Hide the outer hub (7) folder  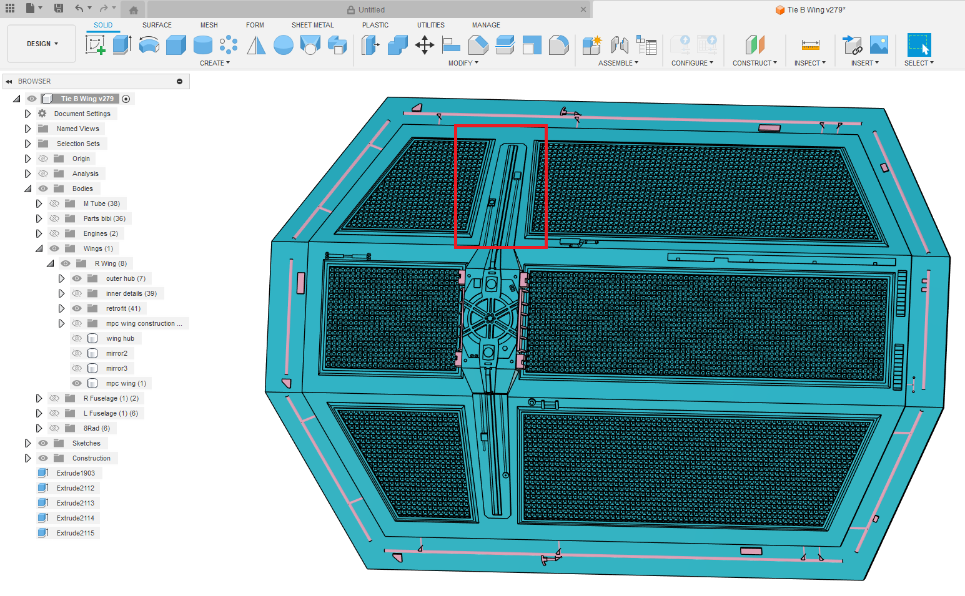(77, 278)
